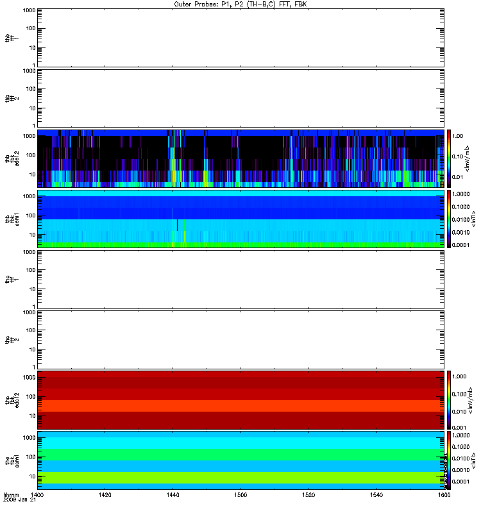Select the thc fff 2 empty panel
This screenshot has width=481, height=513.
click(240, 340)
